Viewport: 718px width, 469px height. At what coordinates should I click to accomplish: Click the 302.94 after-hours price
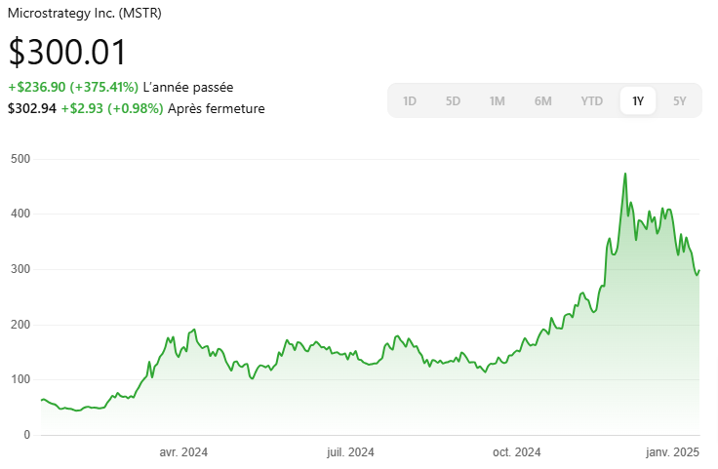(x=31, y=108)
